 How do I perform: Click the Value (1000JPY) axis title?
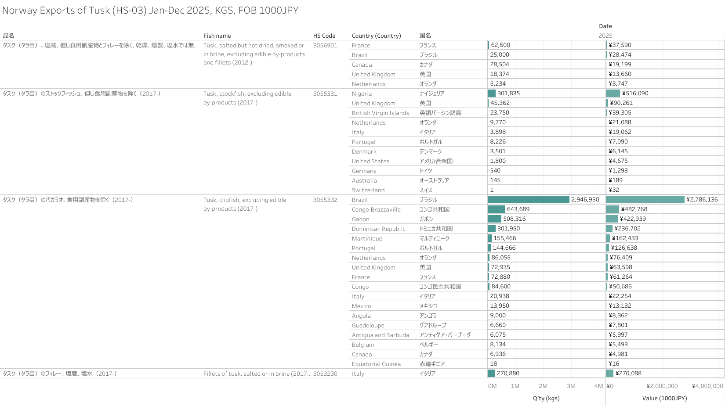click(664, 399)
